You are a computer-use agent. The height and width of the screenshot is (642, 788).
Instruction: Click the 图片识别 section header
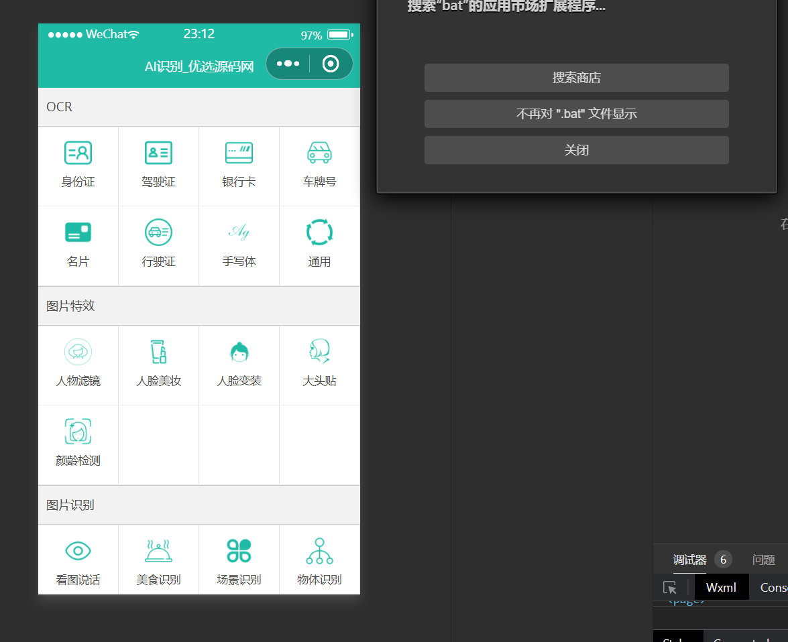pyautogui.click(x=199, y=505)
